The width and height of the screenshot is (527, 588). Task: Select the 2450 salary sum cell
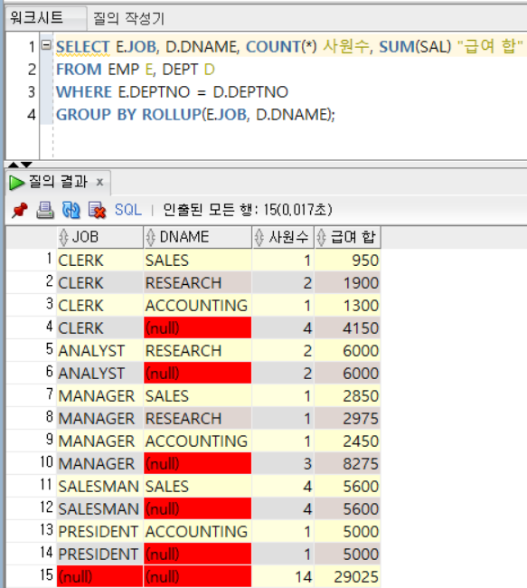coord(347,441)
